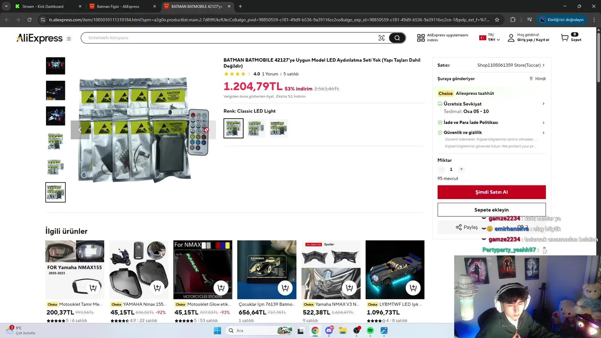Click the address bar URL
Image resolution: width=601 pixels, height=338 pixels.
point(269,20)
